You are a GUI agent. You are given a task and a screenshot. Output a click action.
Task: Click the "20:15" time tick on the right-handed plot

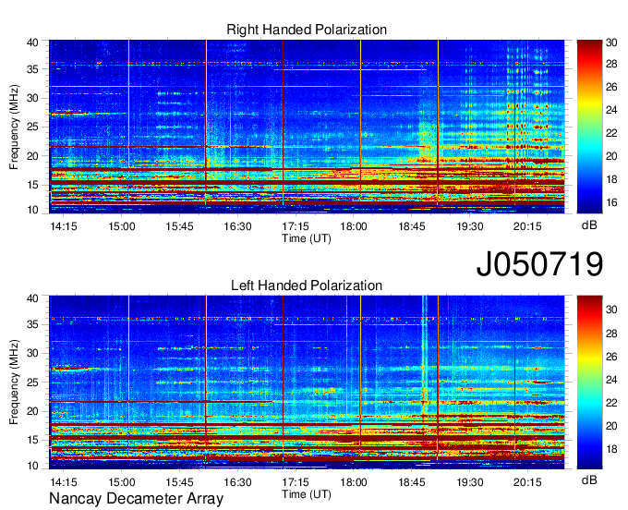coord(527,226)
